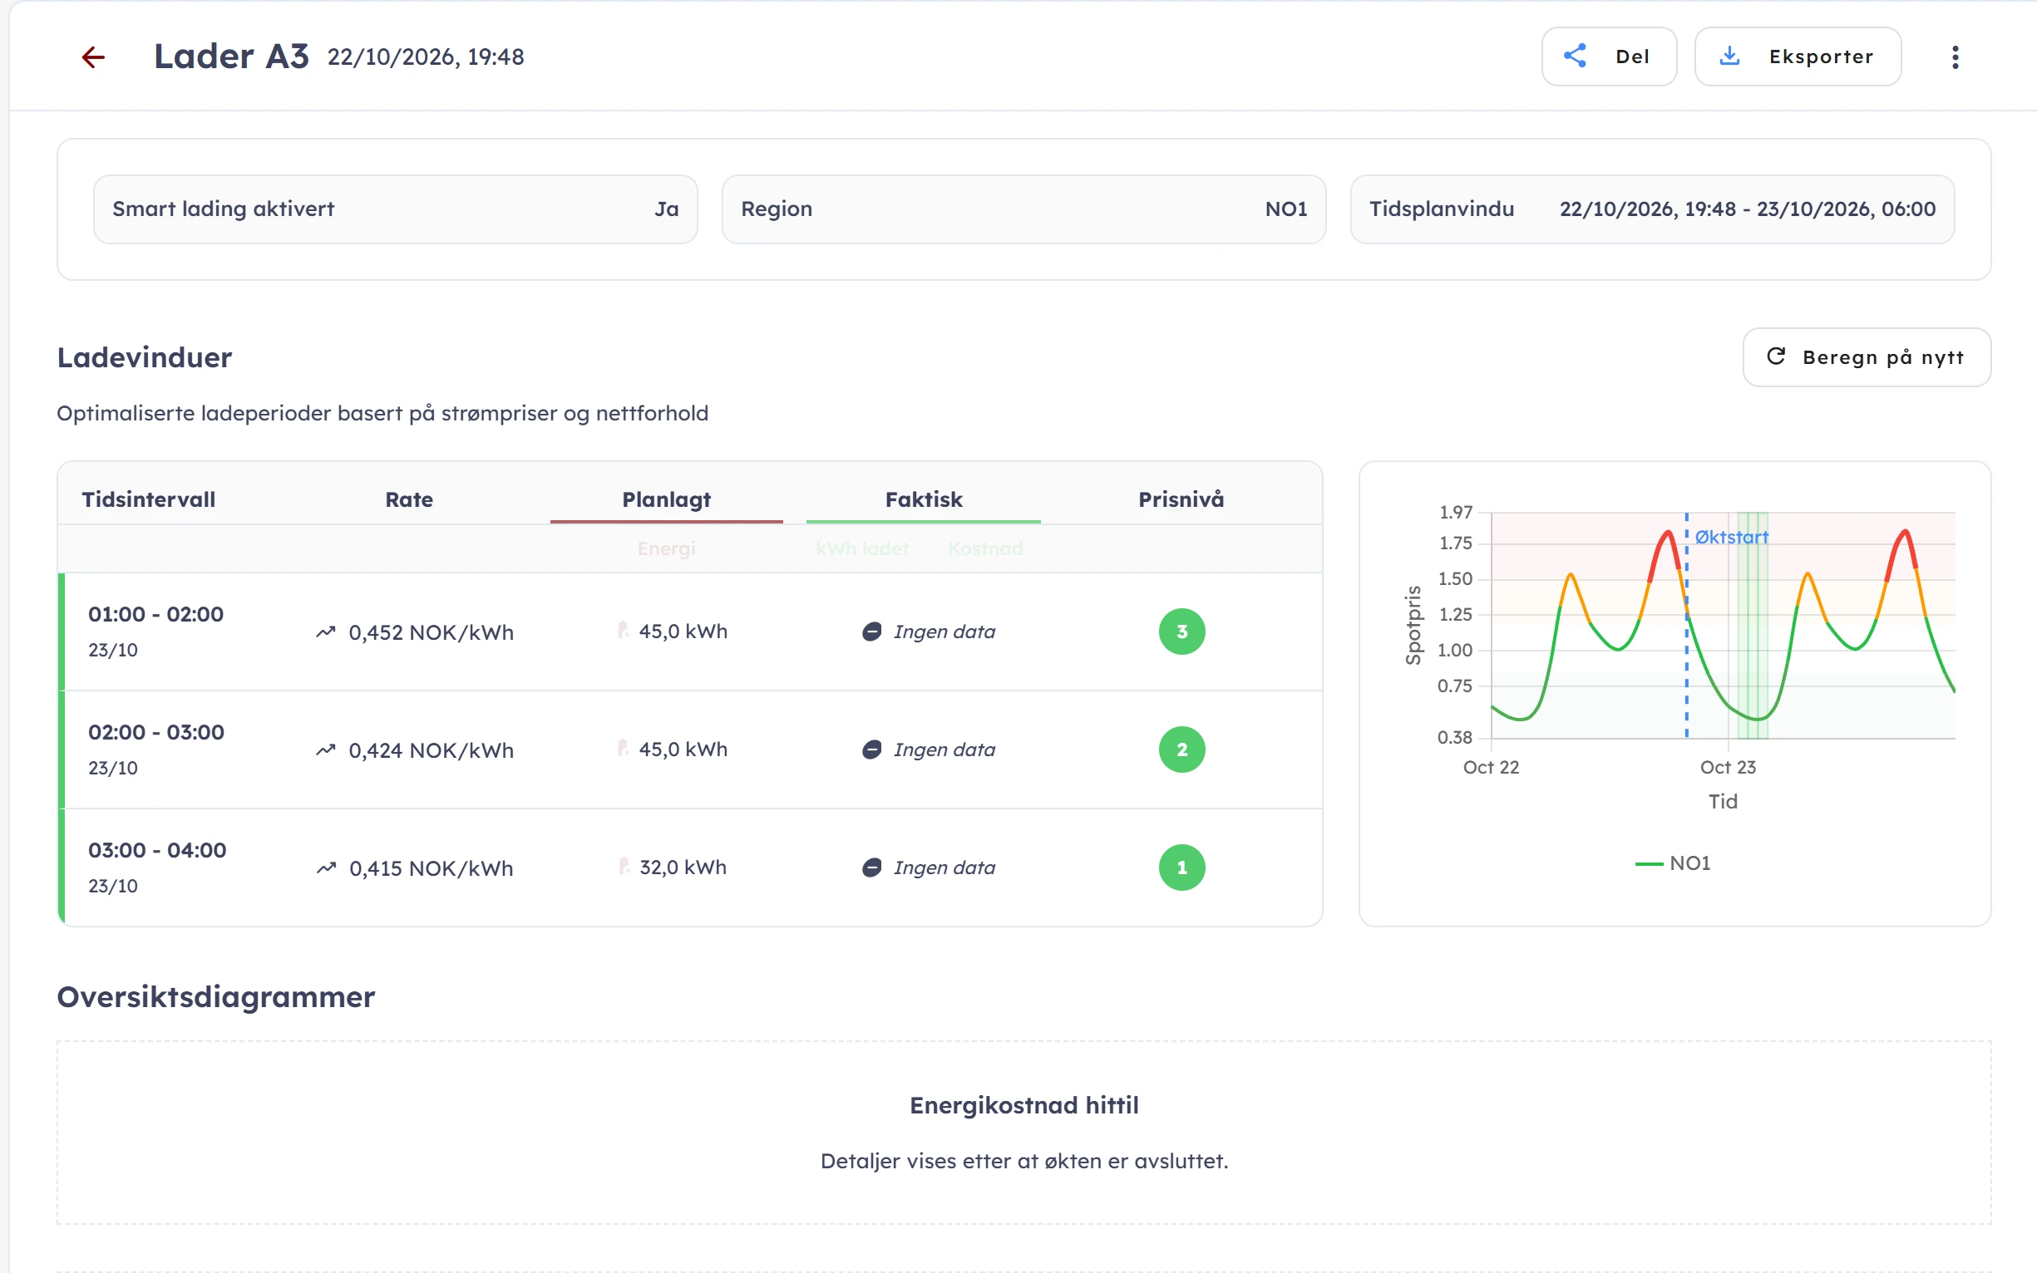The width and height of the screenshot is (2037, 1273).
Task: Click price level badge 1
Action: pos(1181,868)
